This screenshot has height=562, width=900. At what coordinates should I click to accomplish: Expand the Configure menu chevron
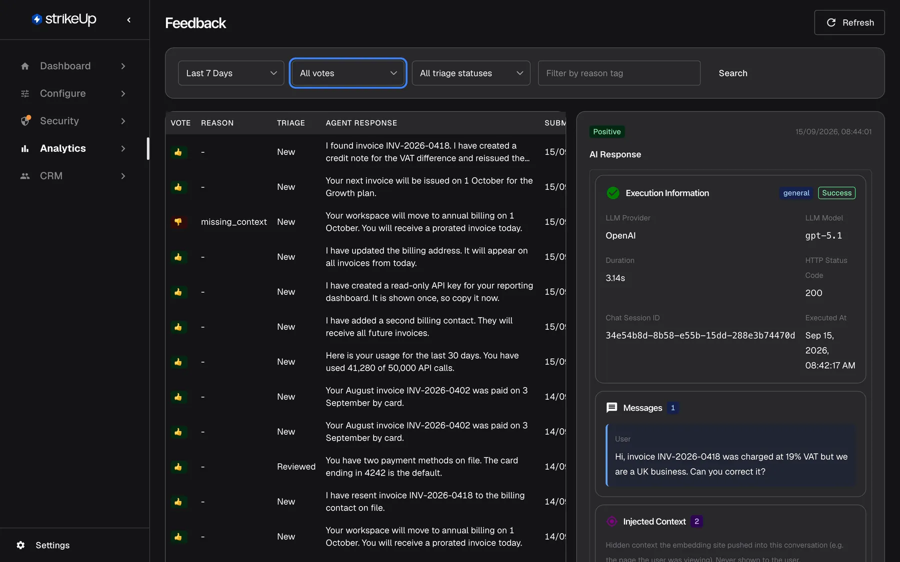coord(123,93)
